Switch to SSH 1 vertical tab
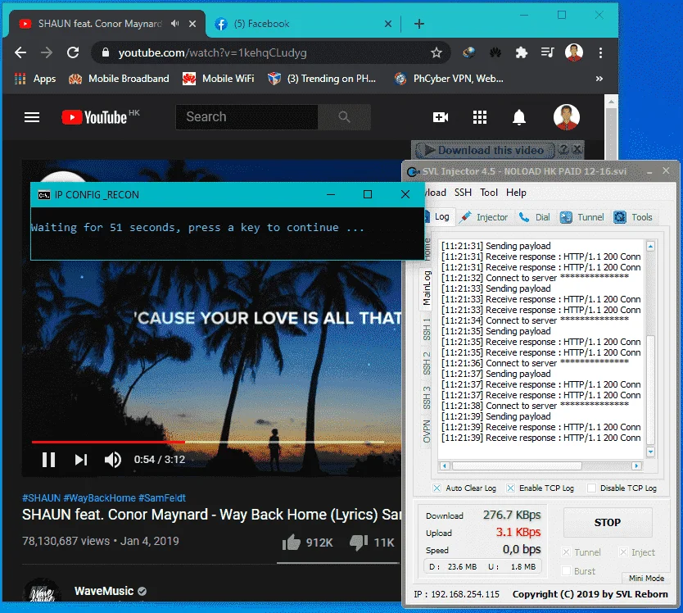The height and width of the screenshot is (613, 683). tap(427, 329)
